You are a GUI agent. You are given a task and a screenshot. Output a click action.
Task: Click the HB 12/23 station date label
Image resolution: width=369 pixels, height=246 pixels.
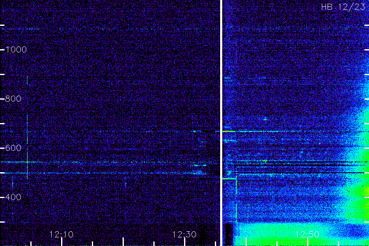tap(343, 7)
